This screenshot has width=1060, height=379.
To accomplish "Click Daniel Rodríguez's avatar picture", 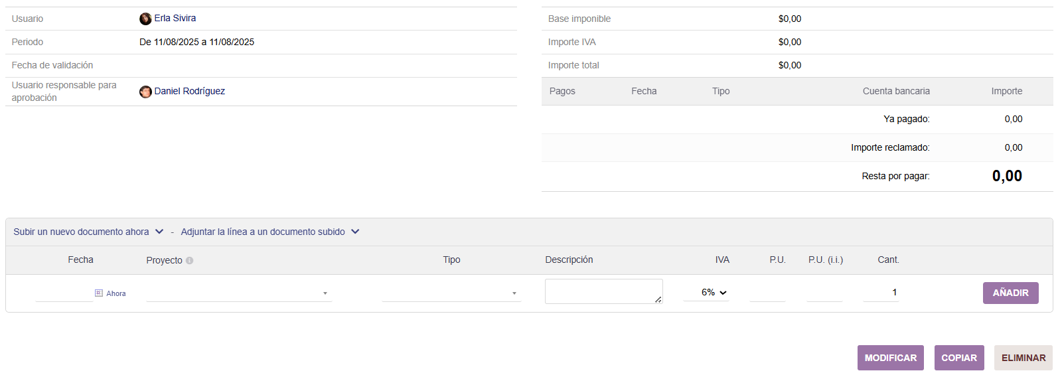I will [x=145, y=92].
